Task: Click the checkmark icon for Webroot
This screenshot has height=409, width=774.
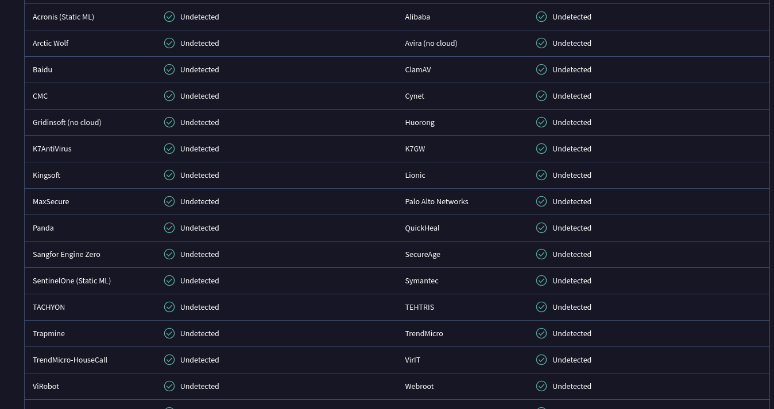Action: (541, 386)
